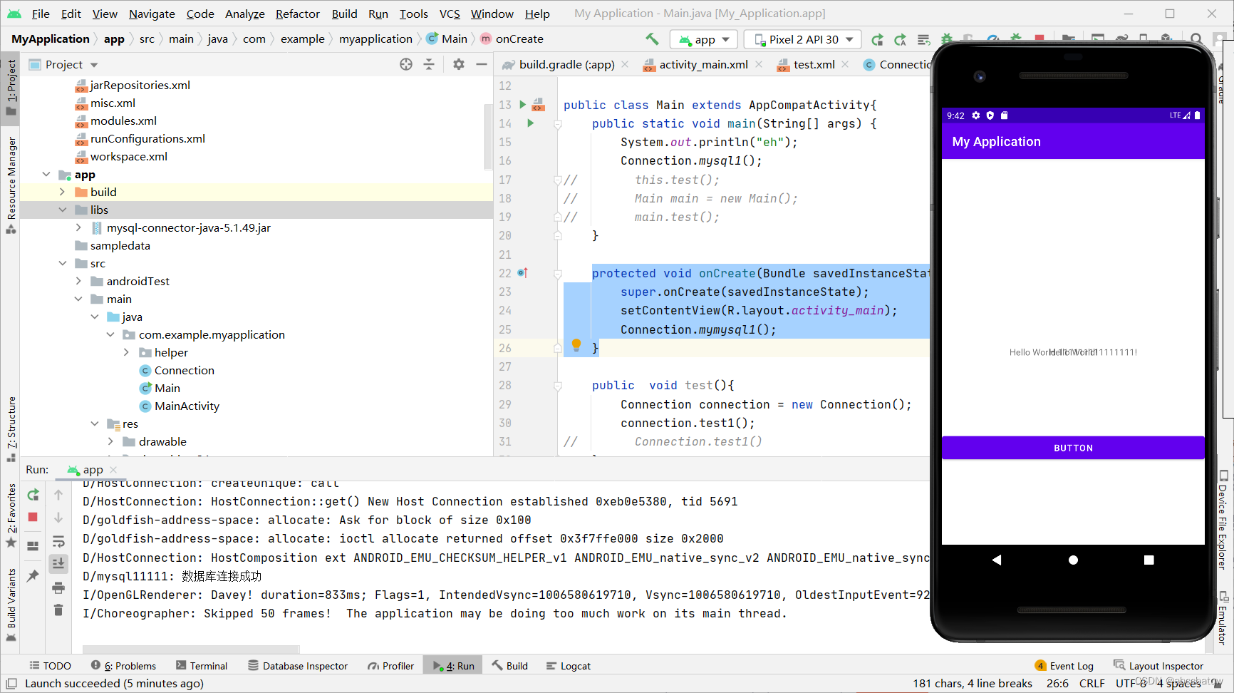
Task: Open the Logcat tool window tab
Action: [x=568, y=666]
